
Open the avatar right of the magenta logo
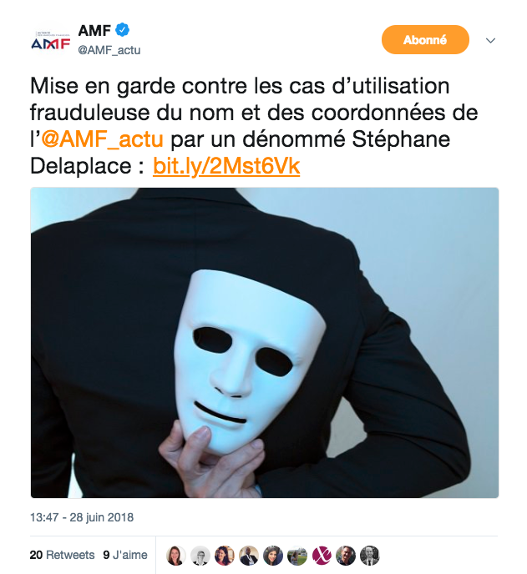[346, 555]
